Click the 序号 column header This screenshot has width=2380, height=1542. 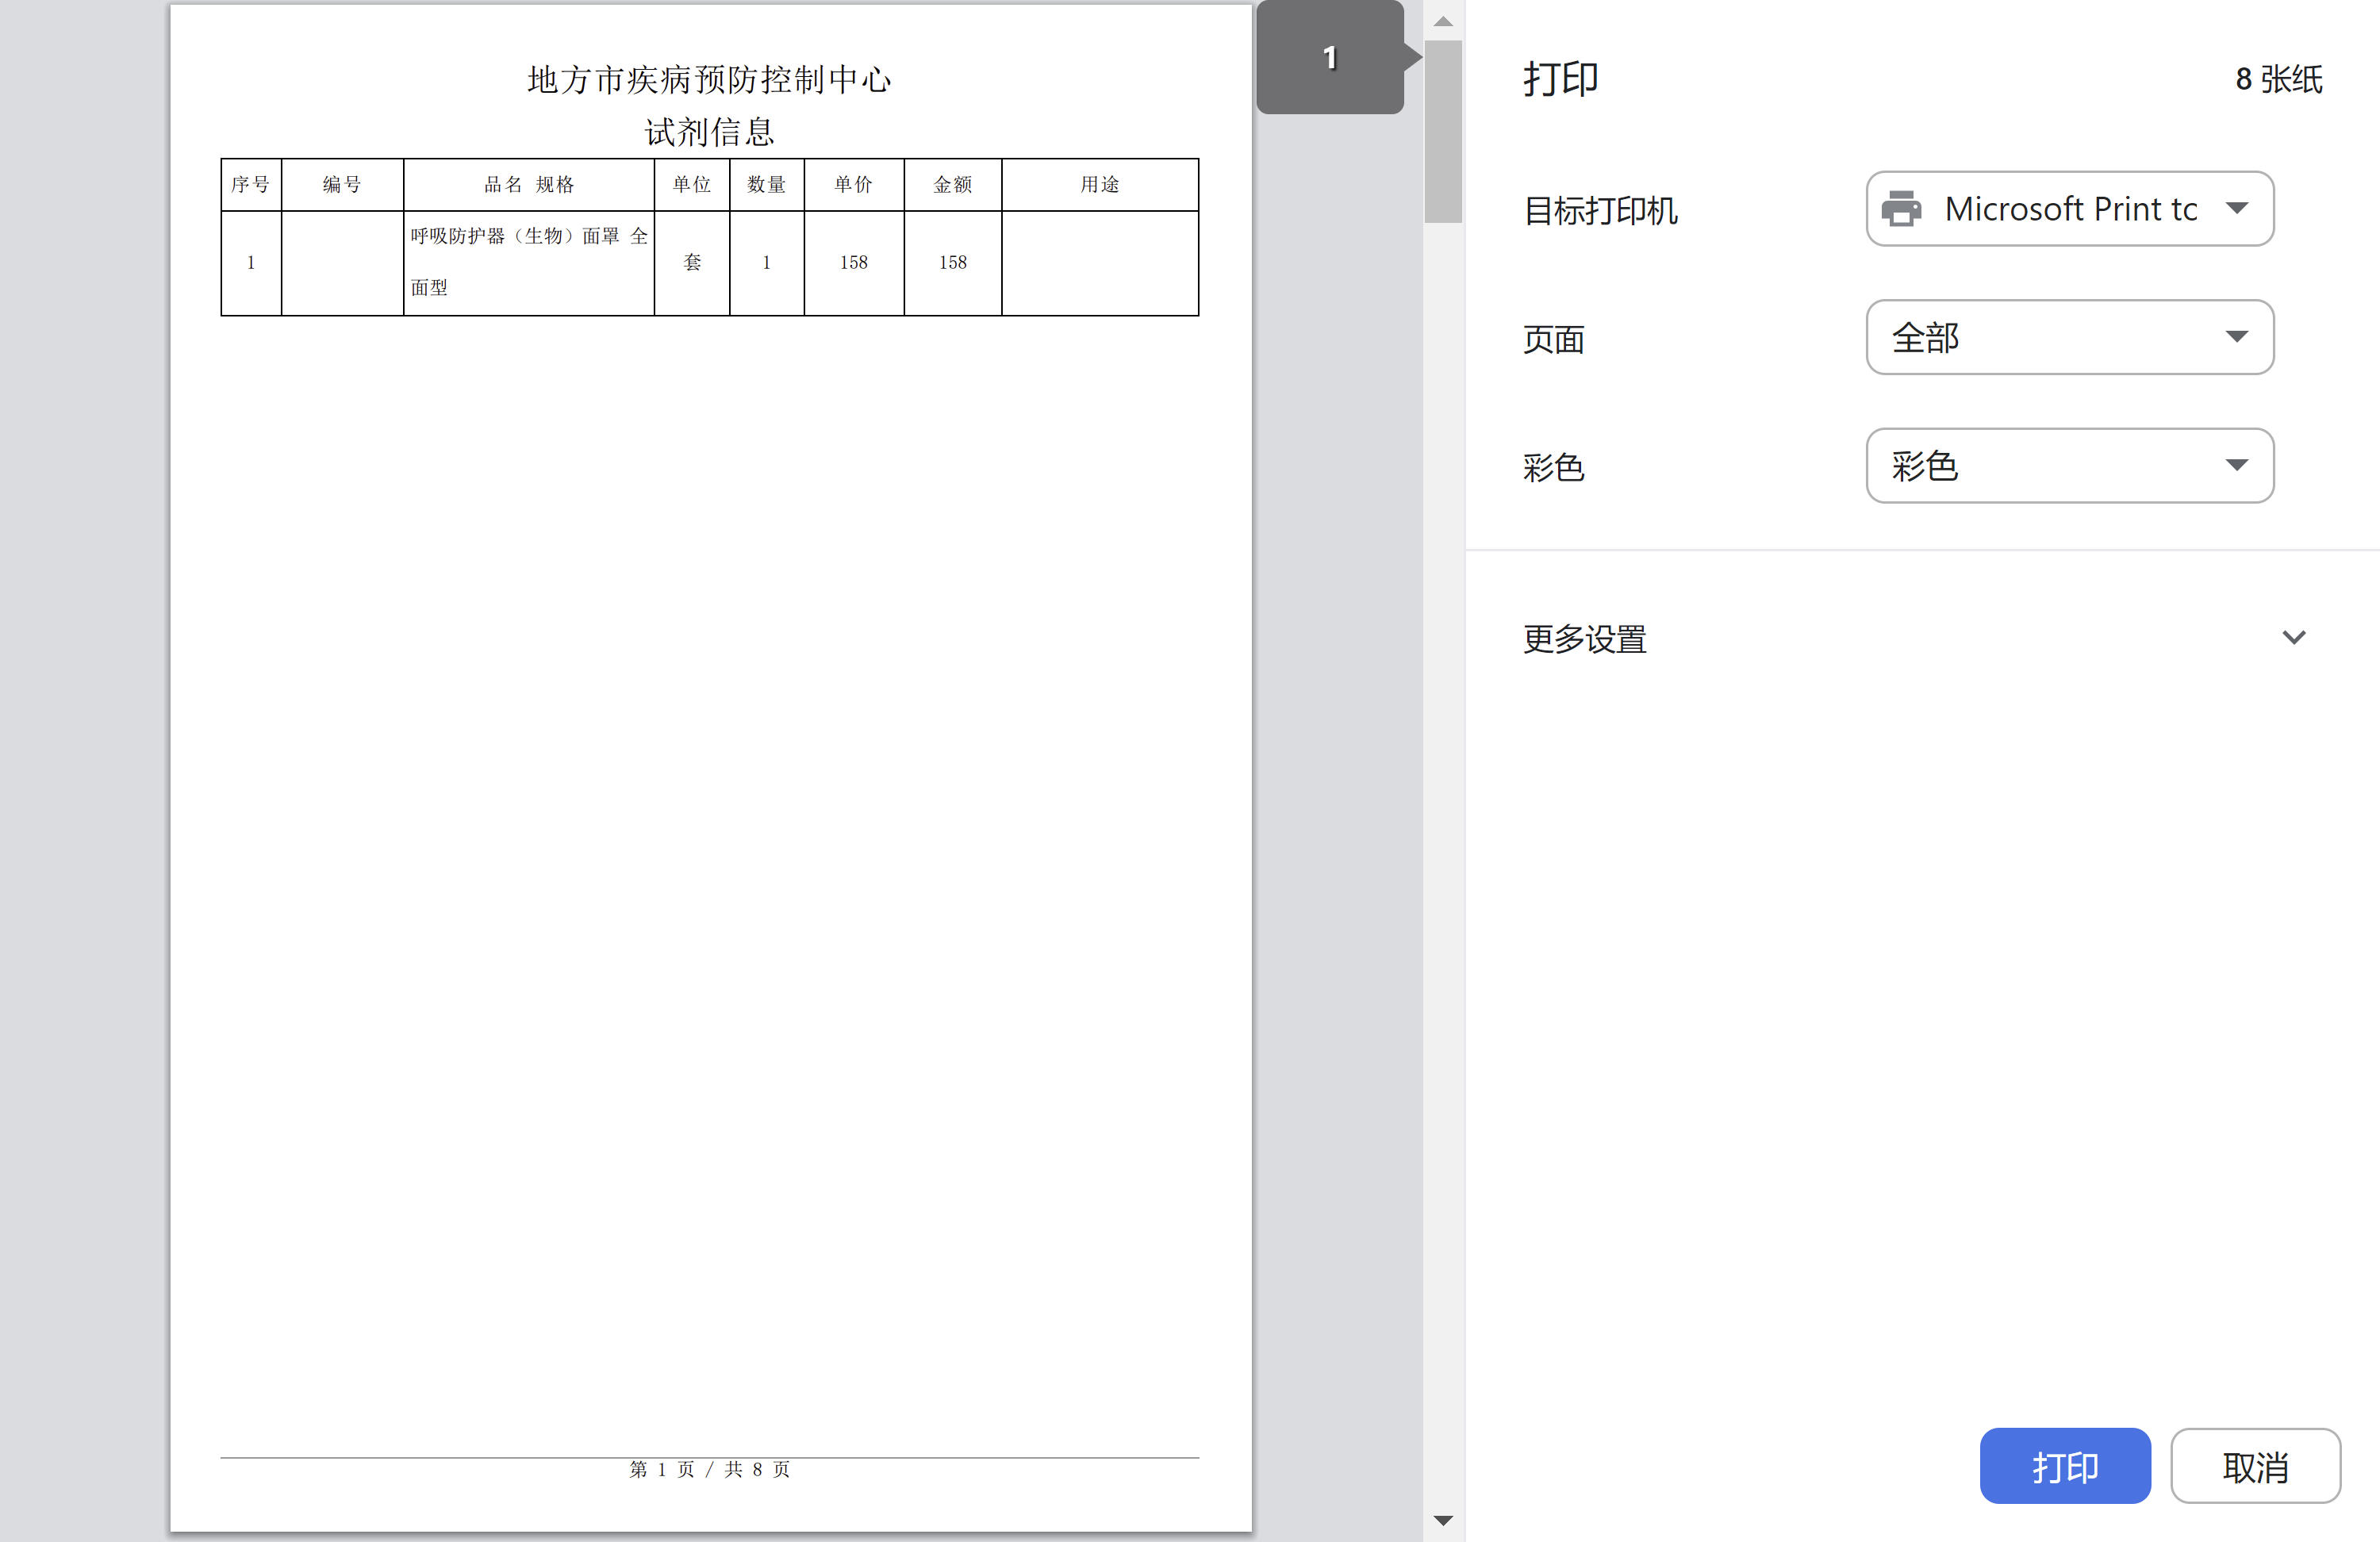point(250,184)
